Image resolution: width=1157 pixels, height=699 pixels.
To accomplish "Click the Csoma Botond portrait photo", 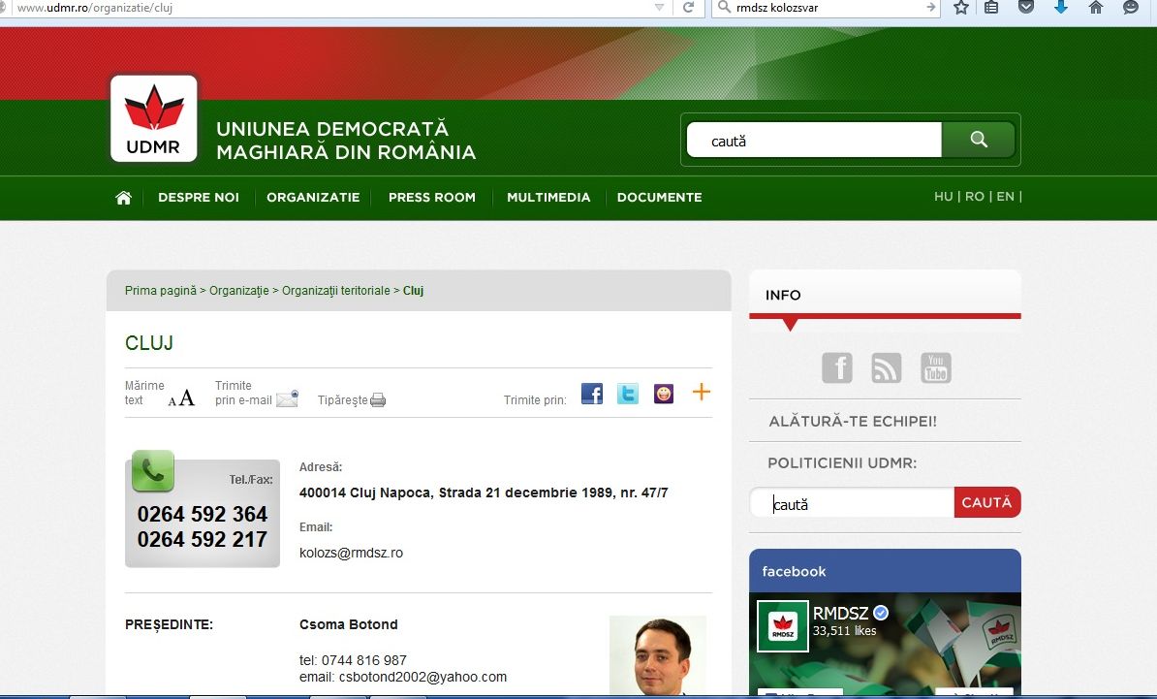I will pos(657,655).
